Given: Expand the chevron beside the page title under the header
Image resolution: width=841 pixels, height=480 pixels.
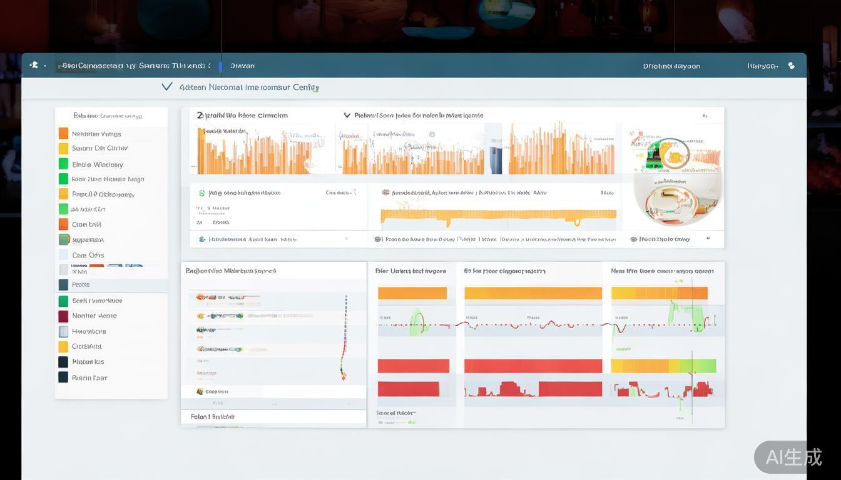Looking at the screenshot, I should pyautogui.click(x=166, y=87).
